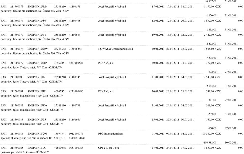Select supplier NOWACO Czech Republic s.r
The height and width of the screenshot is (154, 244).
pyautogui.click(x=116, y=49)
